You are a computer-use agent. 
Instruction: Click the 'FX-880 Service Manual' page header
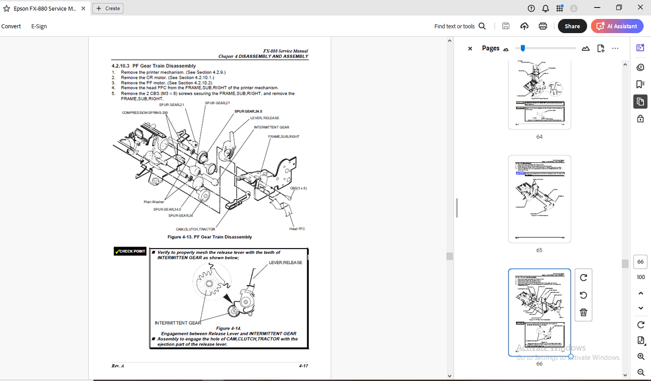click(286, 51)
